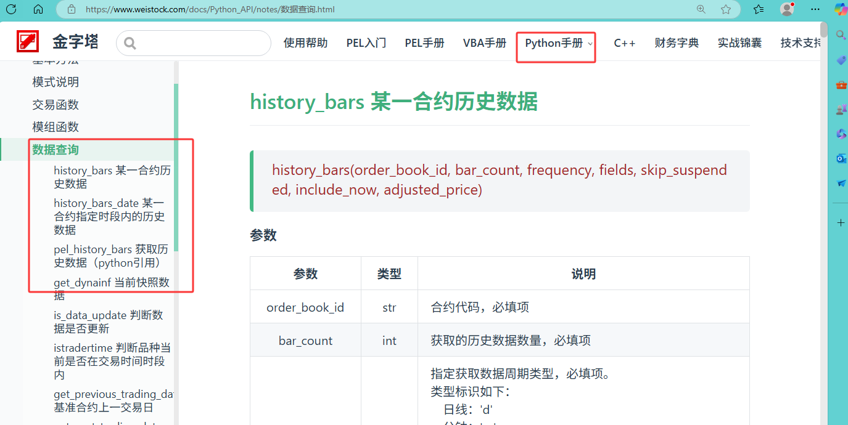Click the 说明 table column header
The image size is (848, 425).
tap(583, 273)
